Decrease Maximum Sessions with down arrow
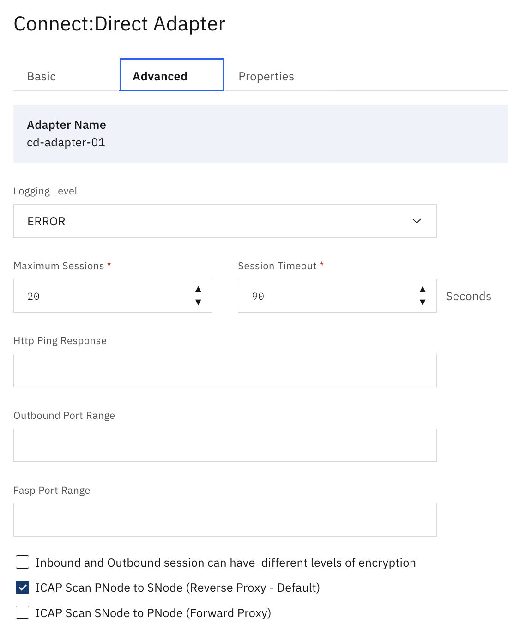Image resolution: width=508 pixels, height=630 pixels. 198,303
